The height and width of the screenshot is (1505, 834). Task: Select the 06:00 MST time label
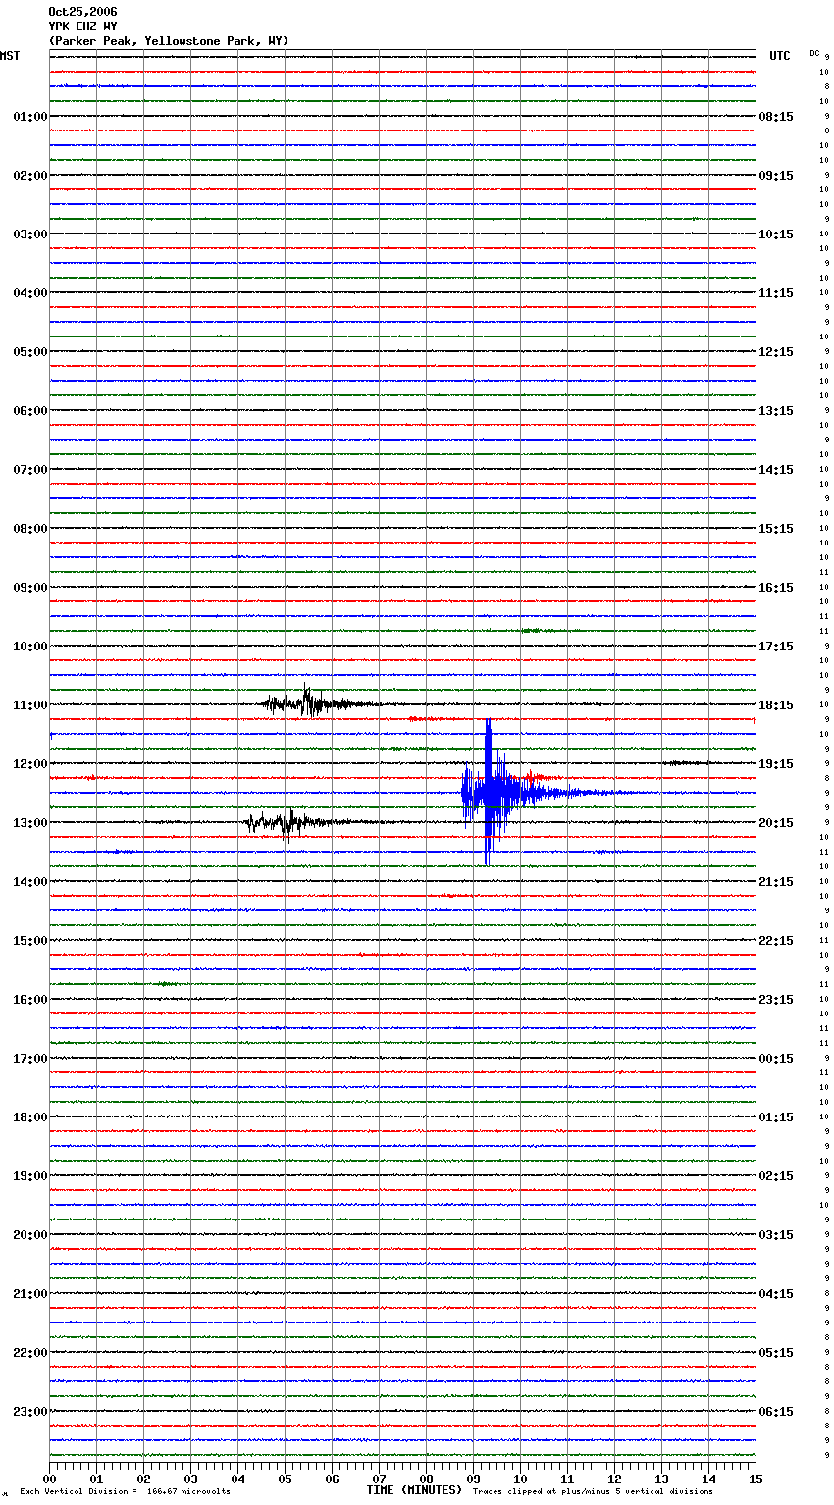(x=30, y=411)
